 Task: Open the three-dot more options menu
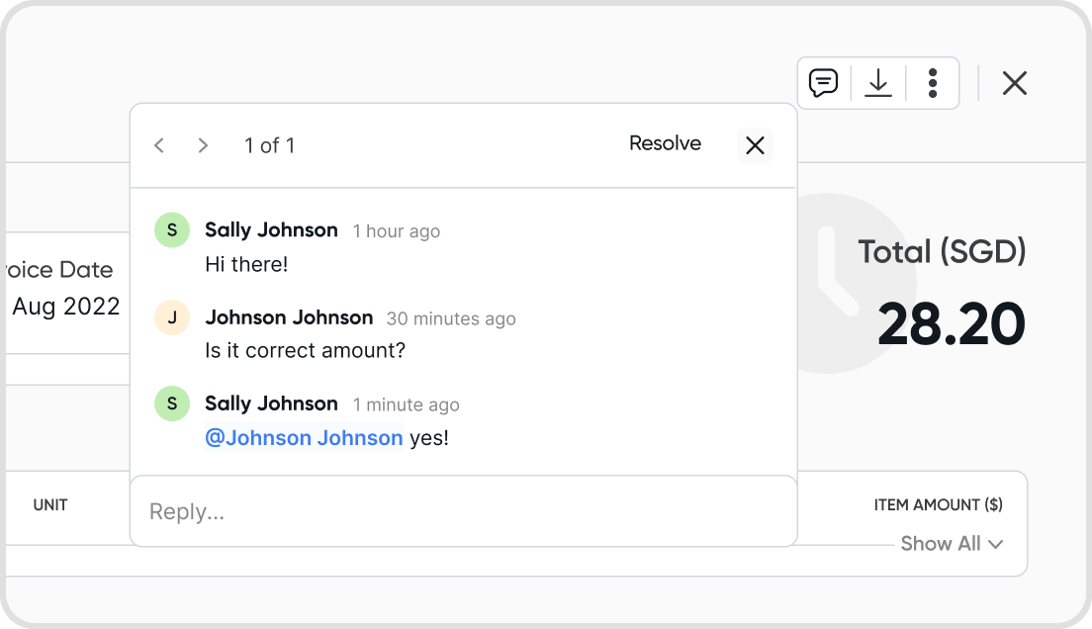933,83
